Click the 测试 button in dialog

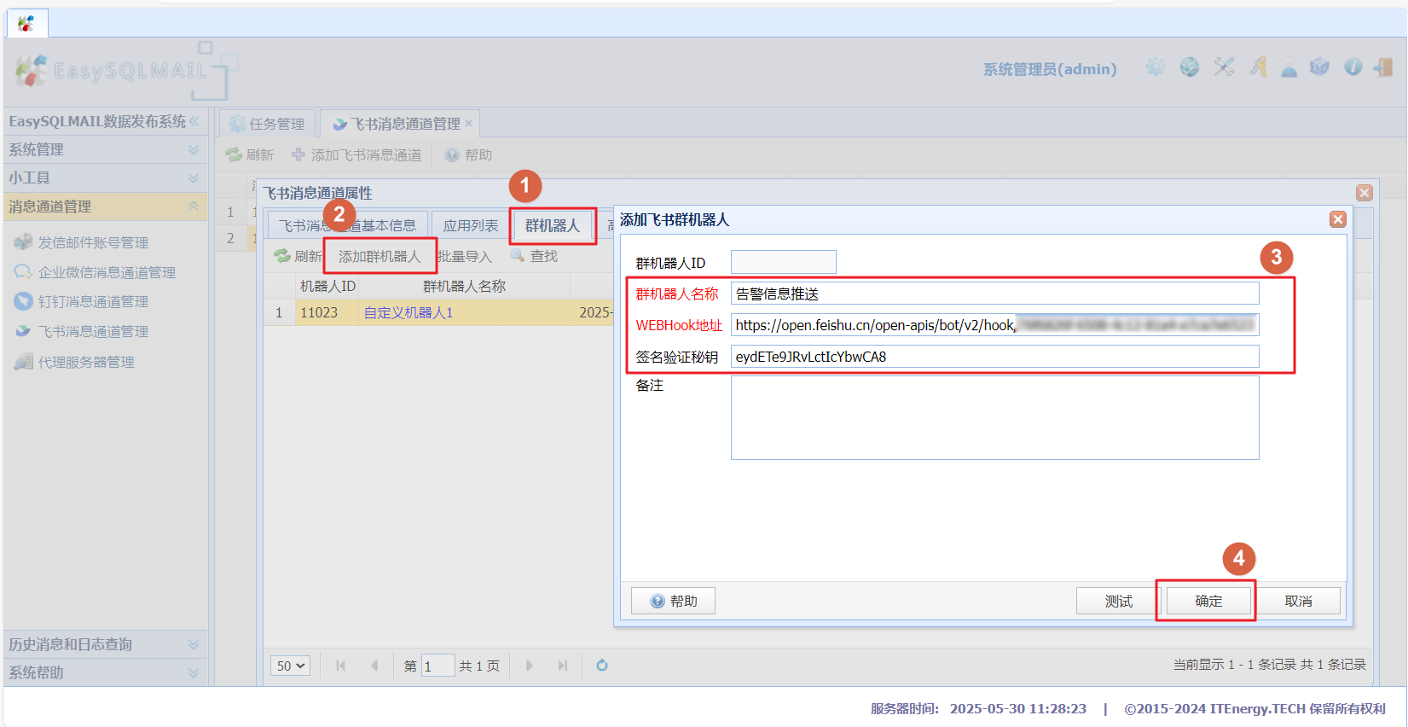pos(1118,601)
